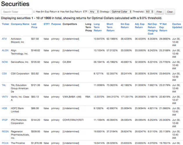The height and width of the screenshot is (145, 183).
Task: Click the sort arrow on Net Exp Return
Action: pos(161,24)
